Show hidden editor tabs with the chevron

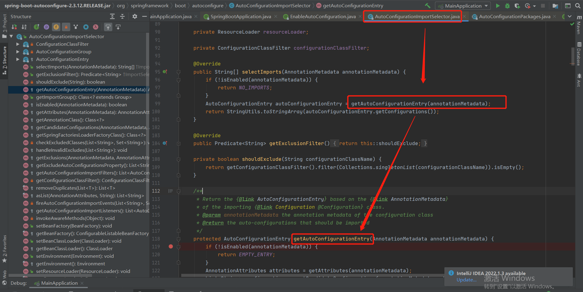(570, 16)
